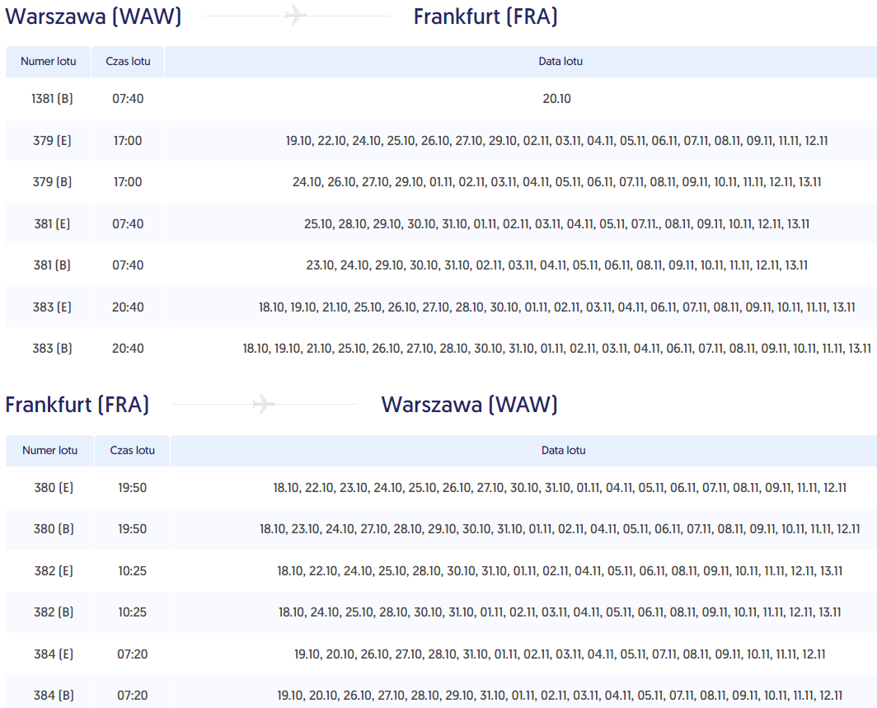Select flight number 381 (E)
877x708 pixels.
(52, 223)
